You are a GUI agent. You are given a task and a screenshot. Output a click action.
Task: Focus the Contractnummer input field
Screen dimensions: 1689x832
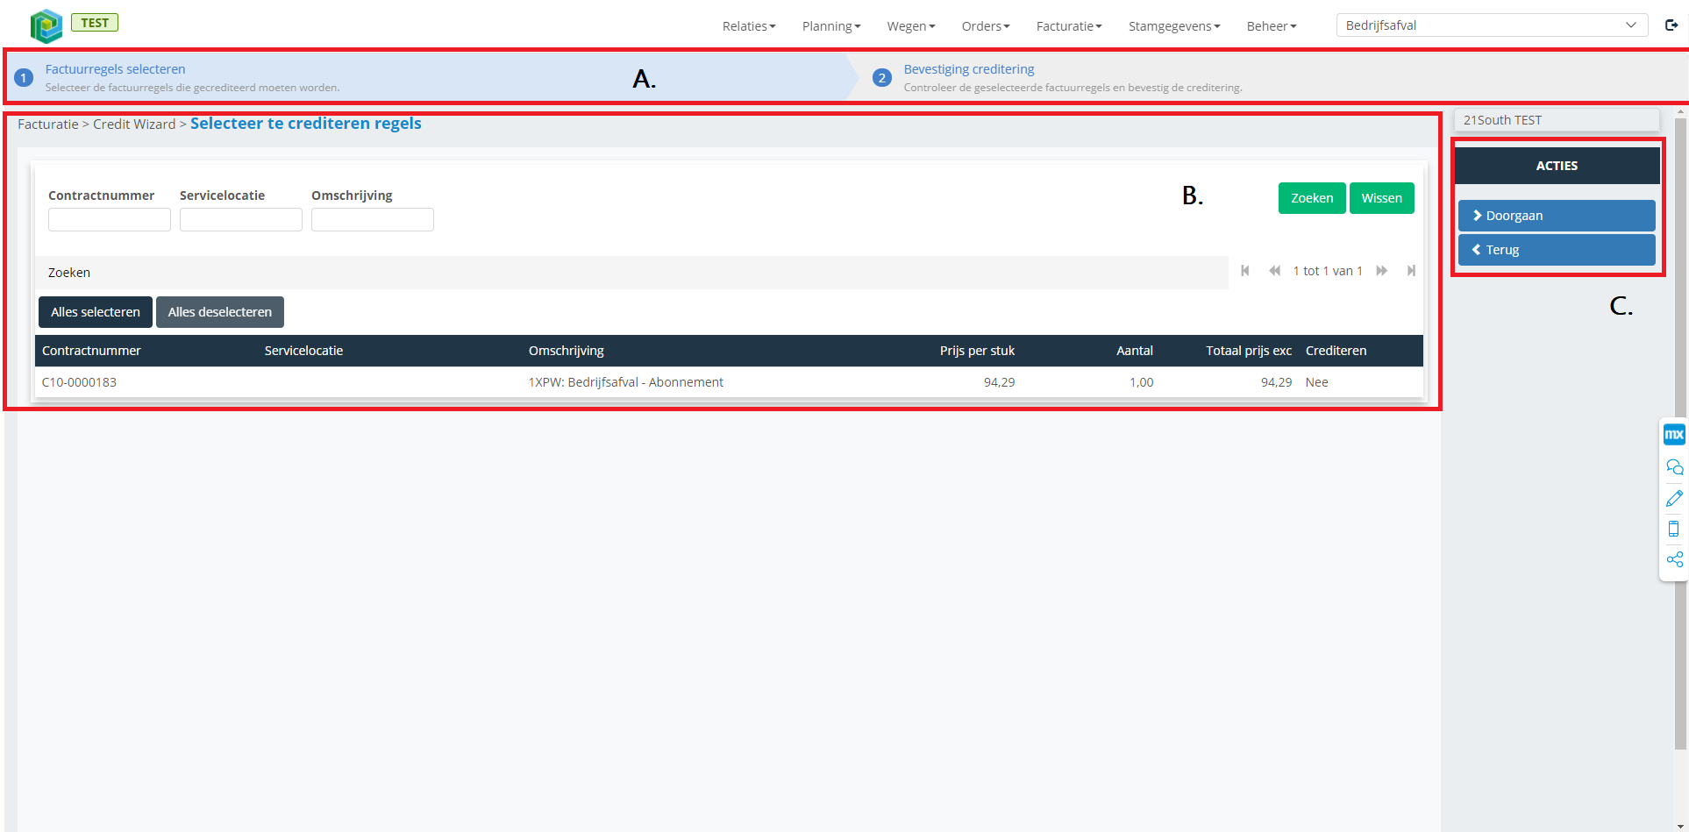click(x=110, y=220)
